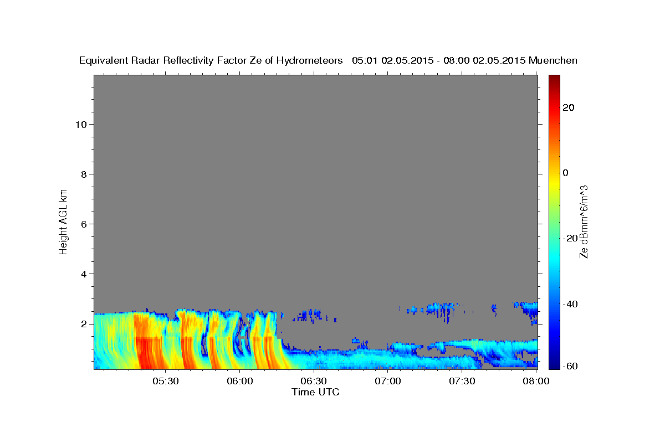Click the 06:00 time tick label
Screen dimensions: 665x443
pos(239,382)
